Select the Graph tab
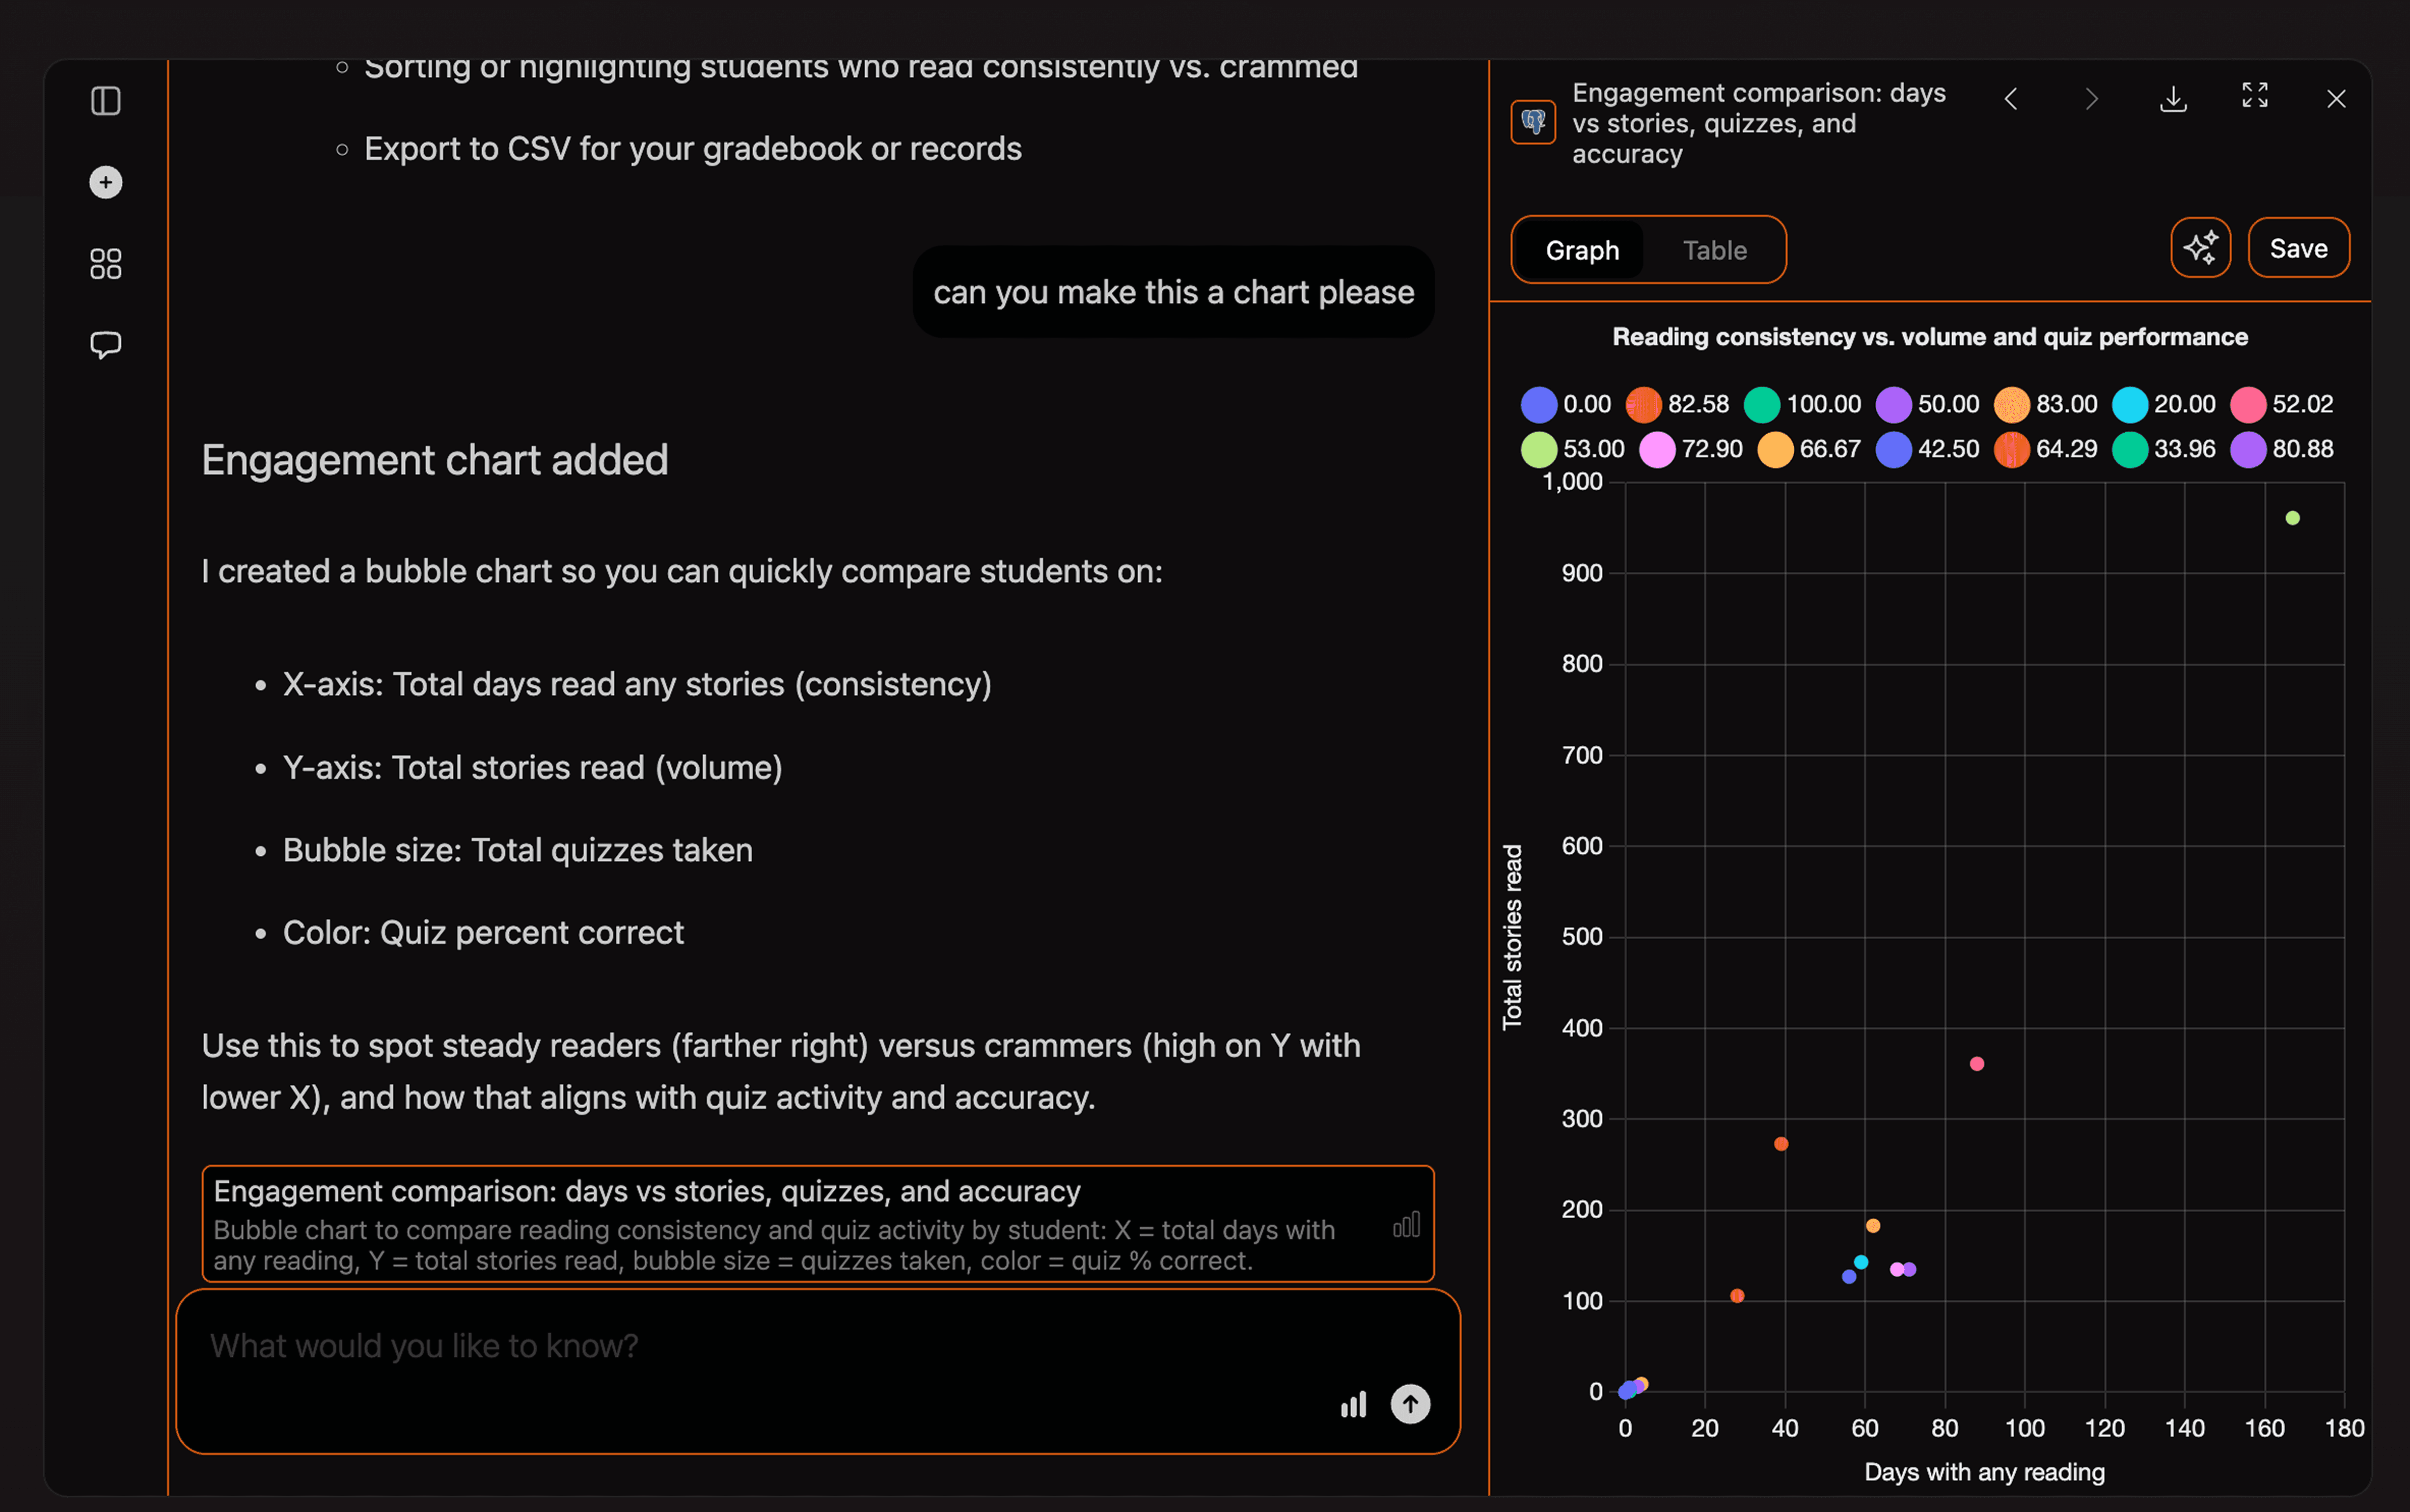 coord(1581,250)
